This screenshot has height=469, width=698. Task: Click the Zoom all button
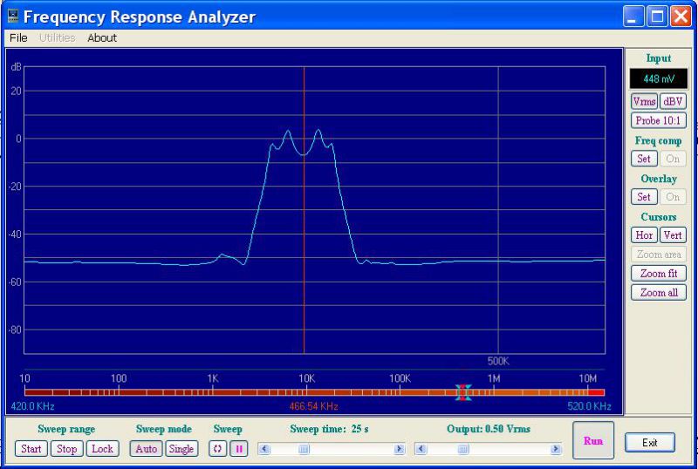coord(659,292)
